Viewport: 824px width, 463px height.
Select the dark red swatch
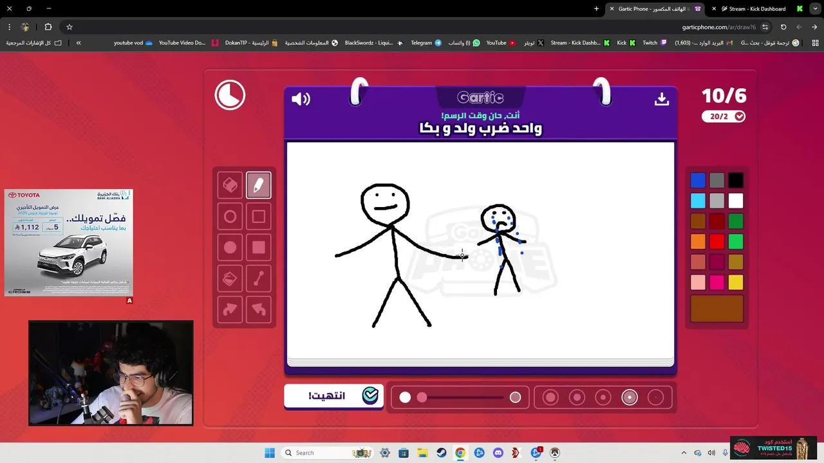coord(716,221)
